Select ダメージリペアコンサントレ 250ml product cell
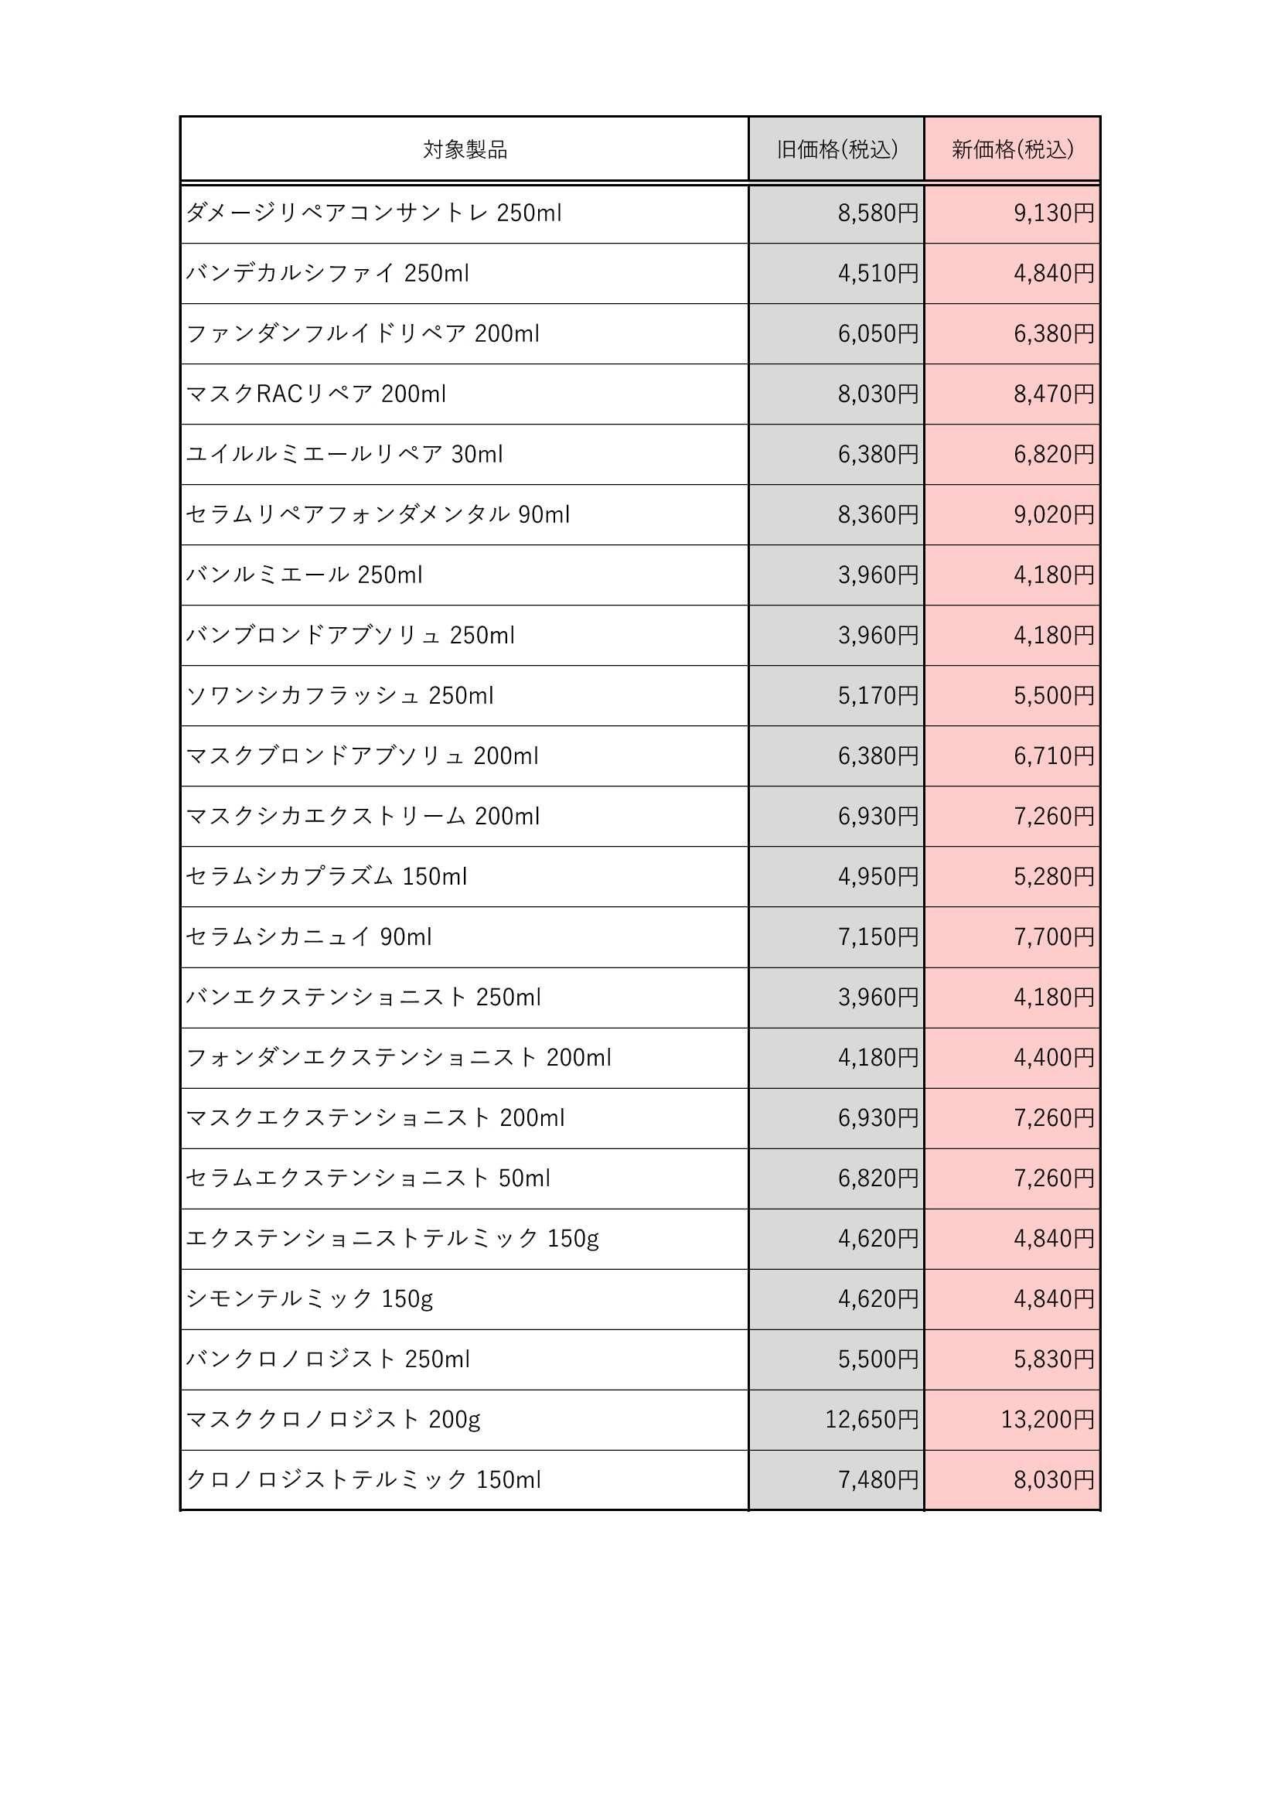Screen dimensions: 1278x1808 (465, 213)
